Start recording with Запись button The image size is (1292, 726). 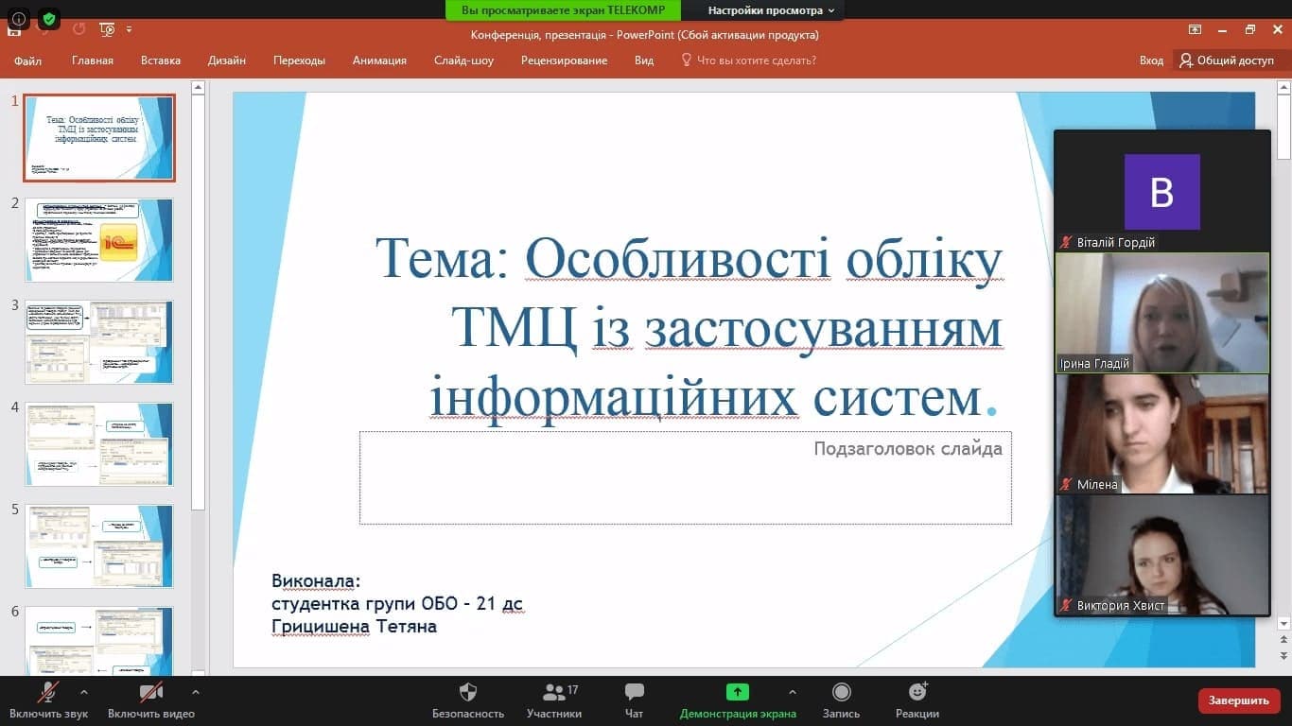pos(841,693)
